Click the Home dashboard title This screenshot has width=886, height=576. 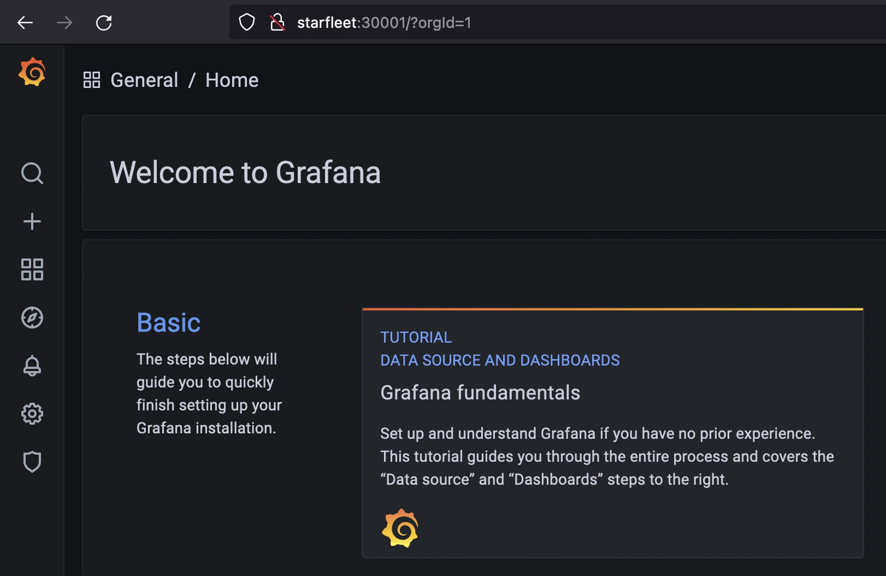[x=232, y=80]
